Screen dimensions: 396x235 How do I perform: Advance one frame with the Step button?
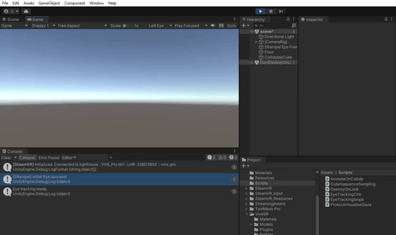click(x=281, y=11)
